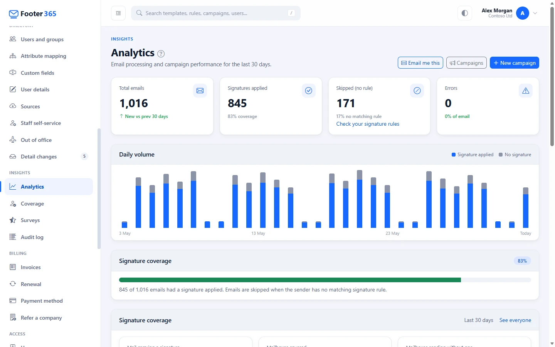Toggle dark mode theme button
This screenshot has width=555, height=347.
(x=465, y=13)
